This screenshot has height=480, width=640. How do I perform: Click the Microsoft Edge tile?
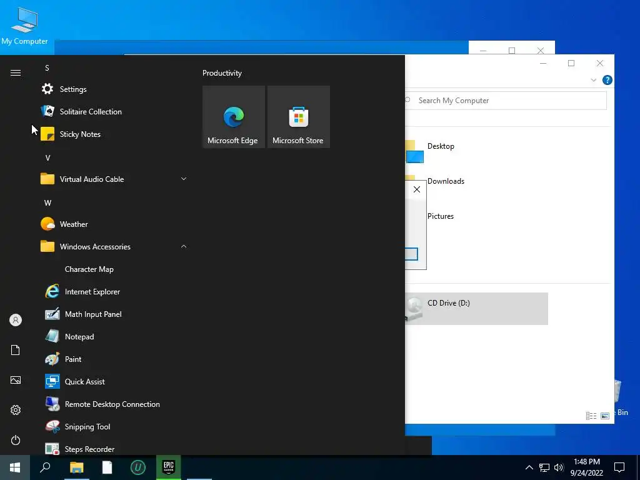click(234, 117)
